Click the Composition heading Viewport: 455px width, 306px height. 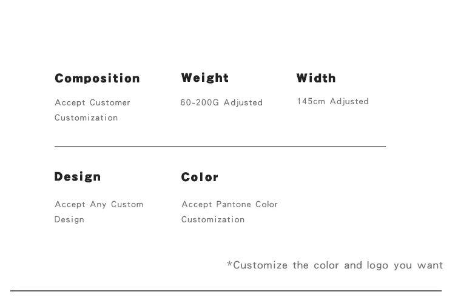(x=97, y=79)
